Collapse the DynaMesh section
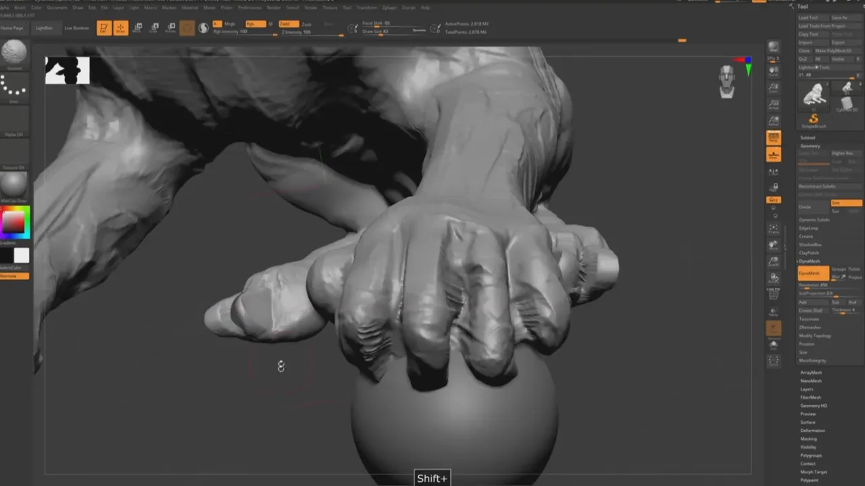865x486 pixels. coord(810,261)
